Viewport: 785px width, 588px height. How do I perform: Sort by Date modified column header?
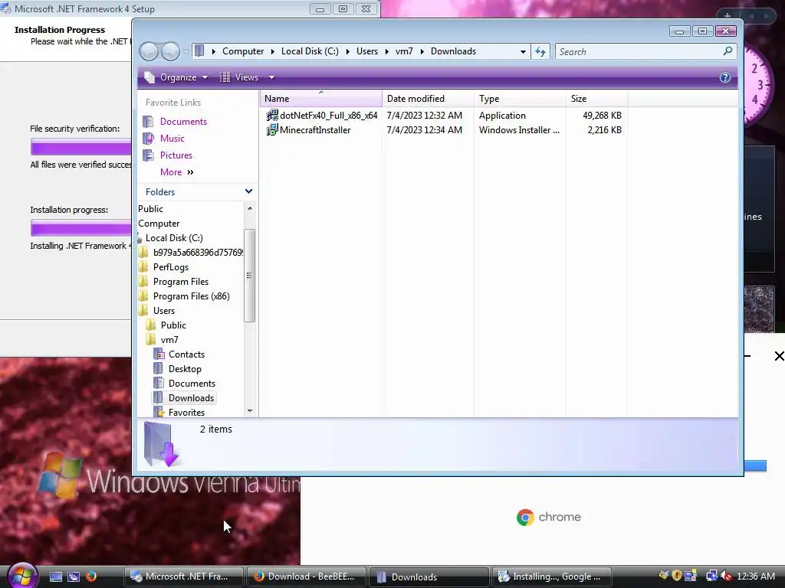[428, 99]
